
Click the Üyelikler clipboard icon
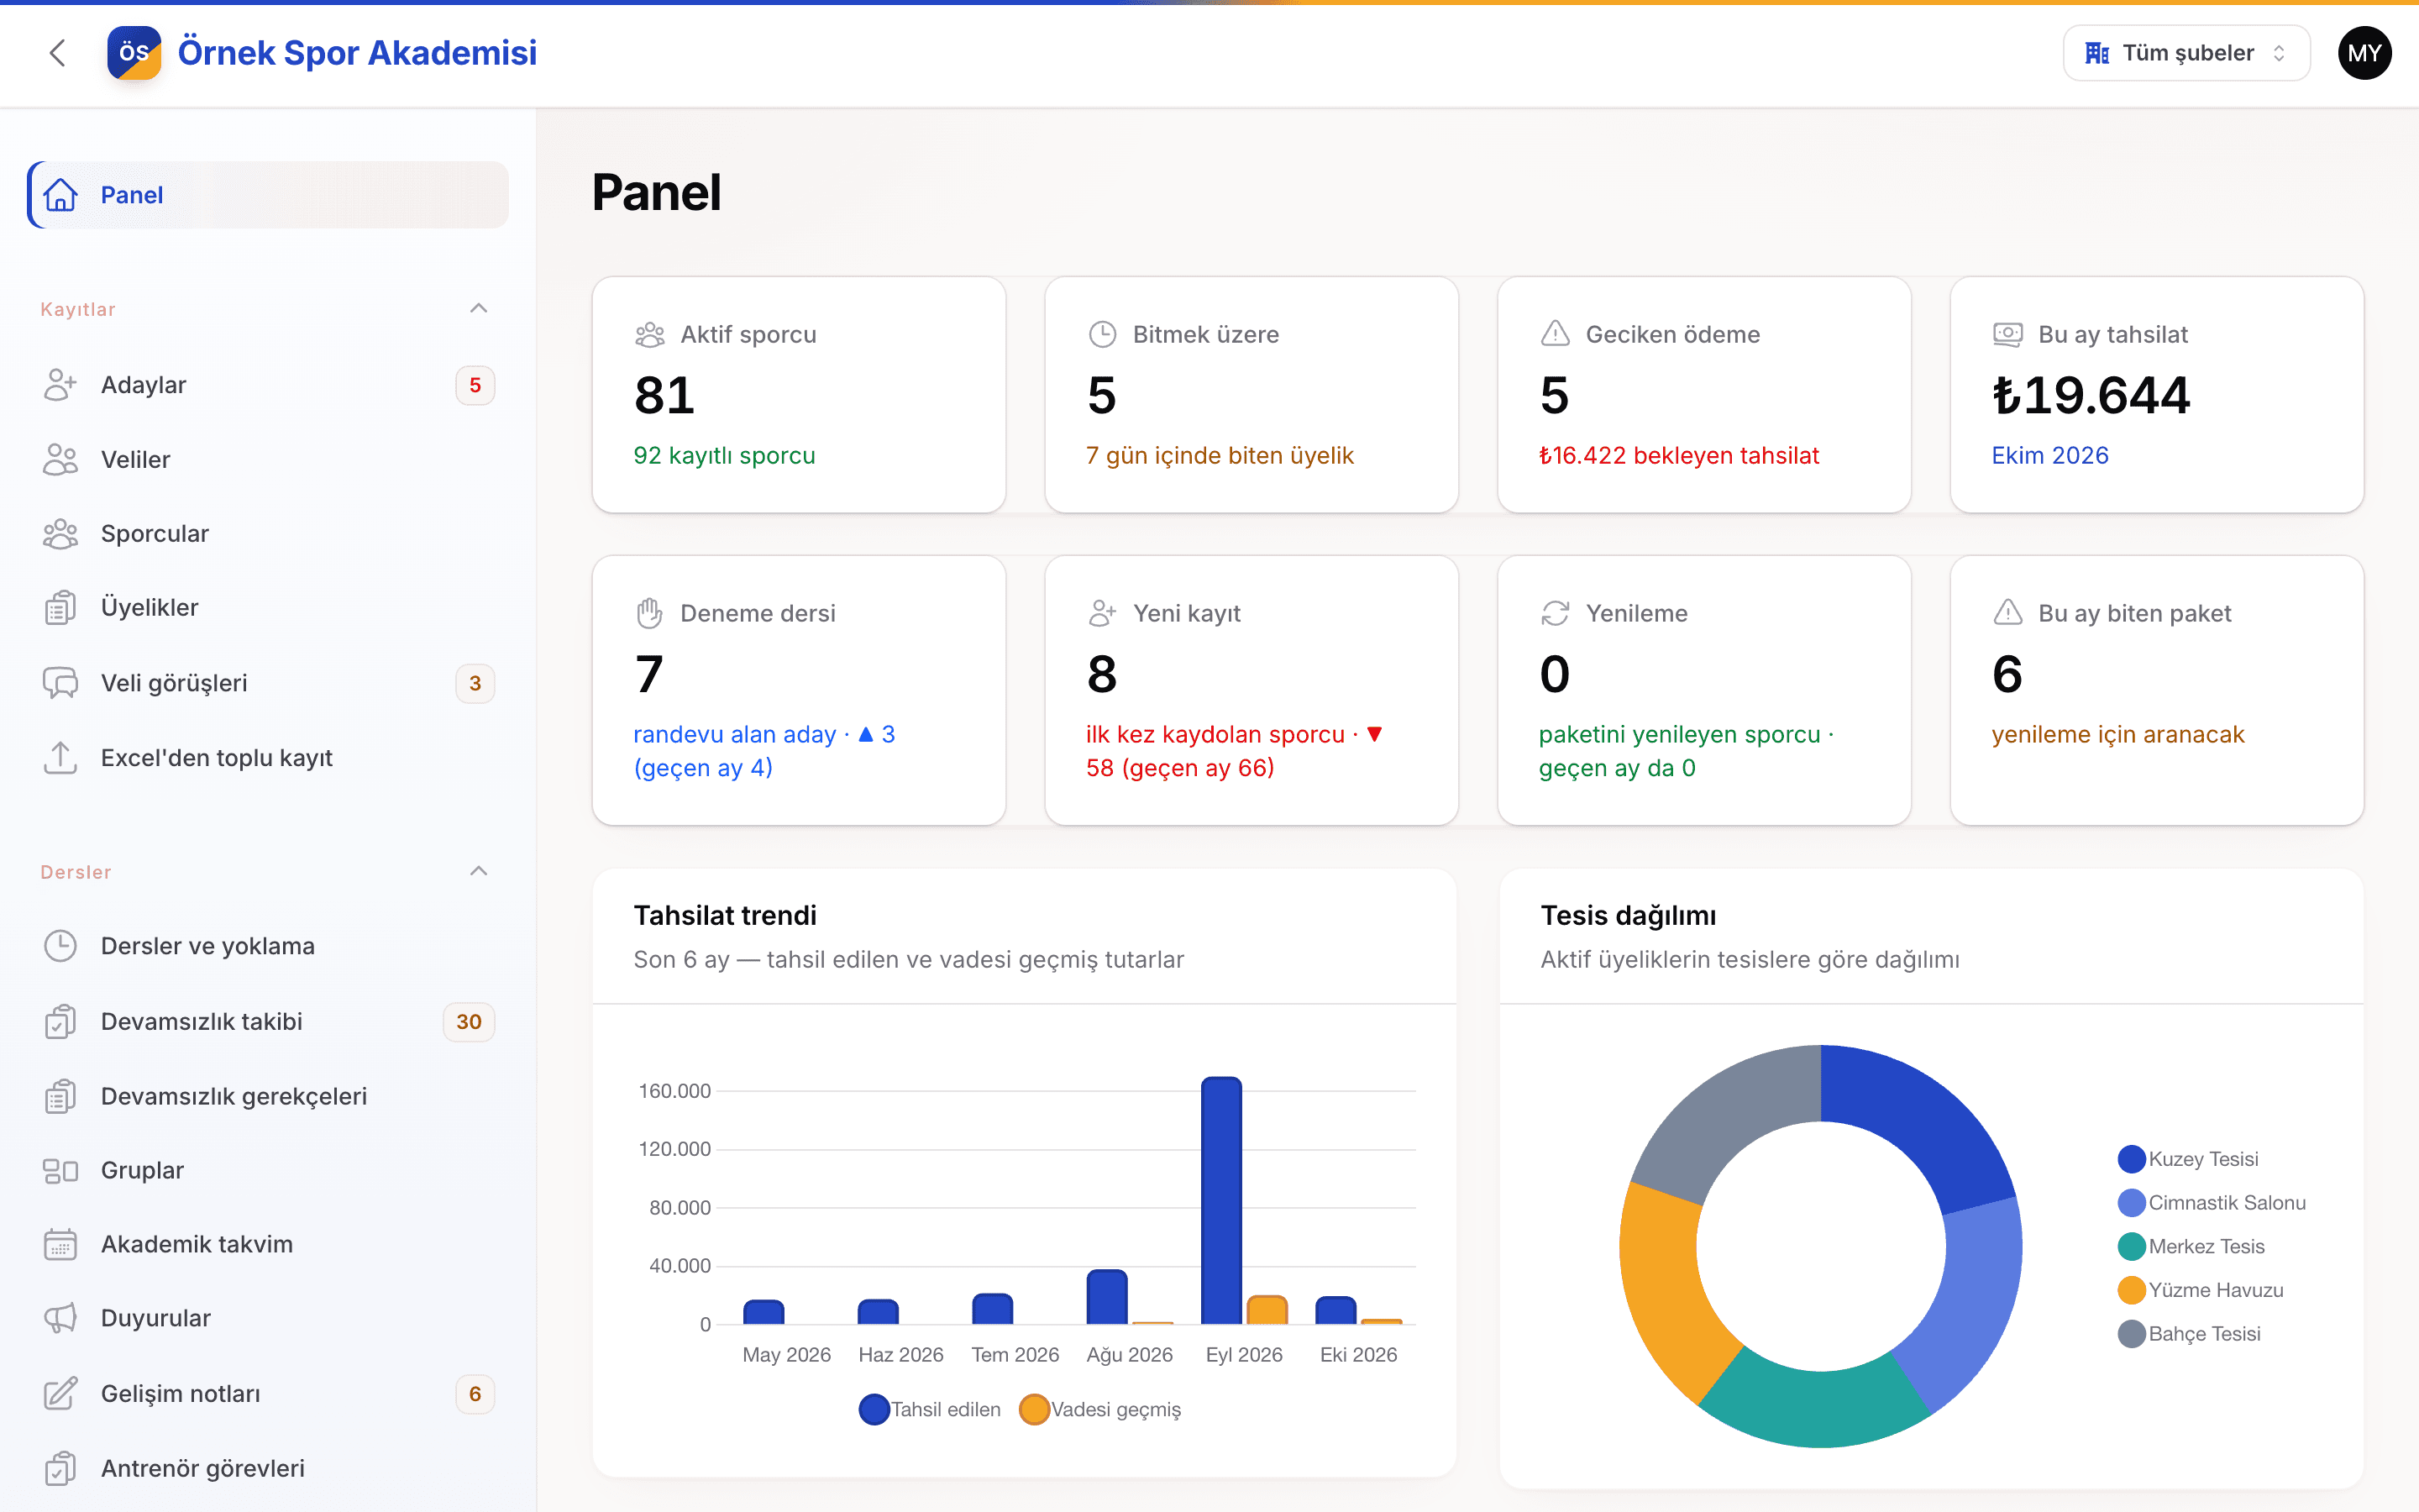click(61, 608)
